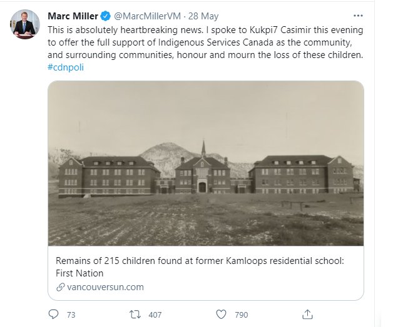Click the link chain icon by vancouversun.com

(x=60, y=287)
